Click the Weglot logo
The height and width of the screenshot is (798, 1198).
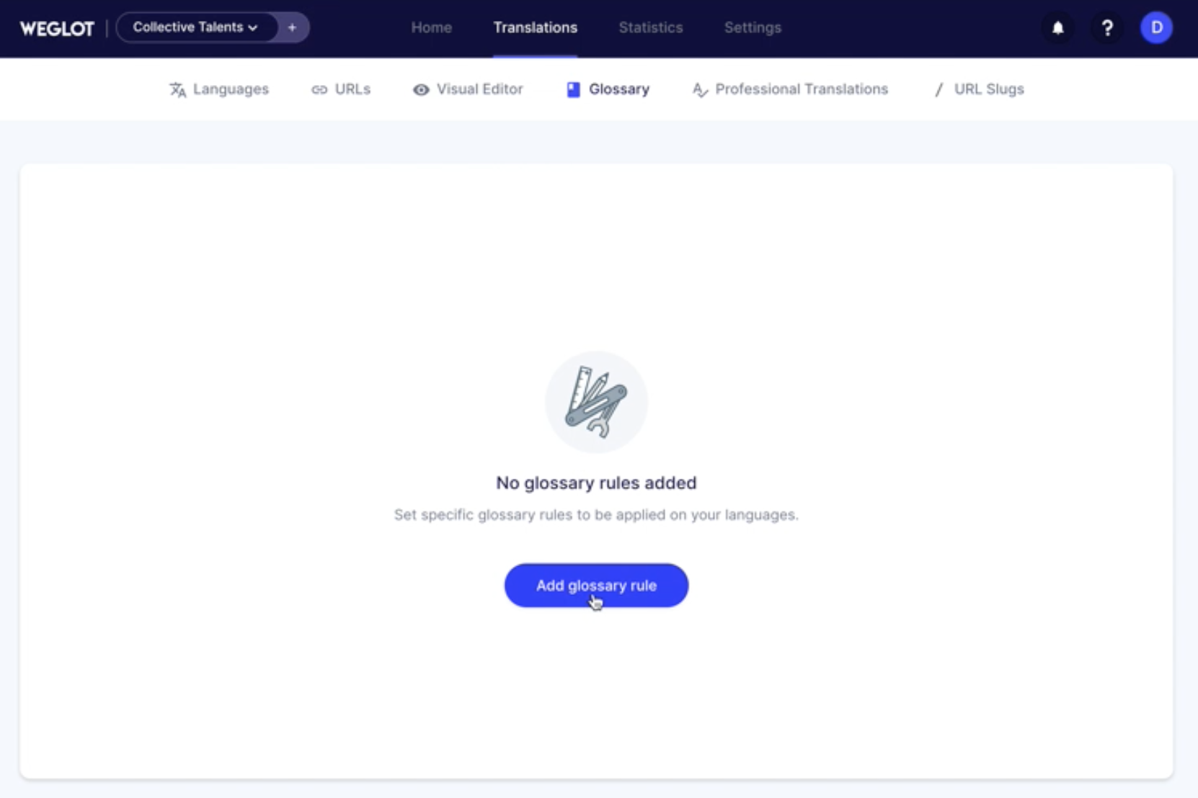tap(57, 28)
